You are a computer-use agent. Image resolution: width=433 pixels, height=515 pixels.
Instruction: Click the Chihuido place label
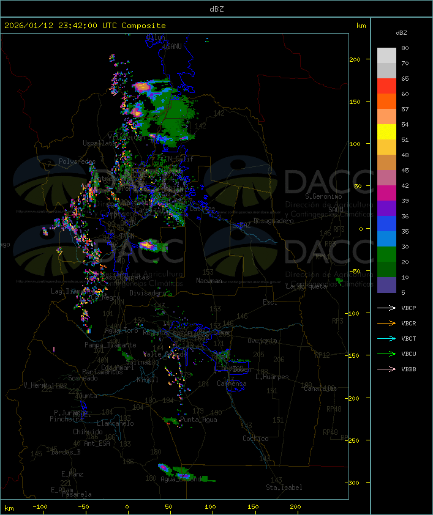(88, 432)
